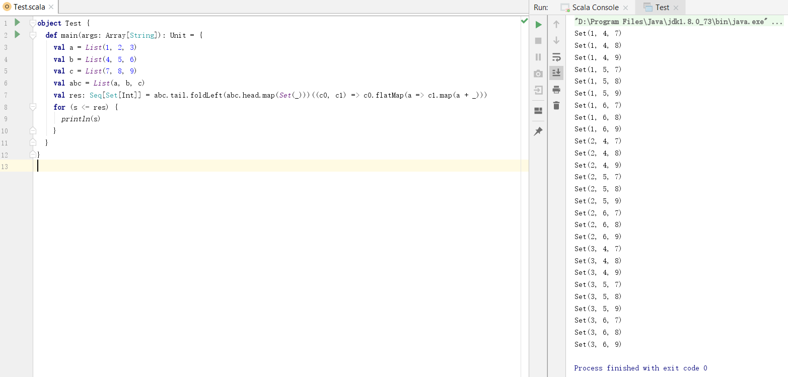Close the Scala Console run tab
Screen dimensions: 788x377
point(625,8)
